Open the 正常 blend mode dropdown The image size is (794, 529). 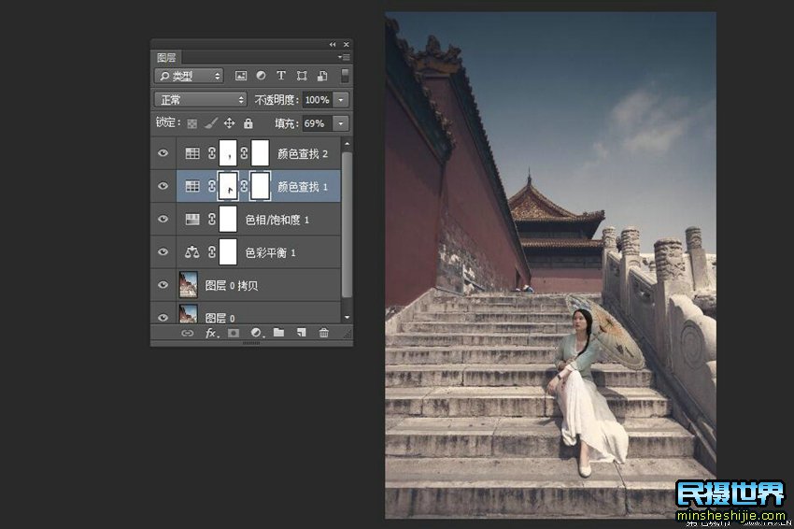(x=201, y=100)
